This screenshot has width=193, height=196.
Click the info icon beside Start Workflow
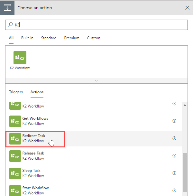tap(174, 190)
